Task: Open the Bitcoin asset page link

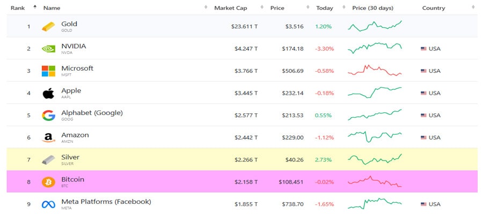Action: point(72,179)
